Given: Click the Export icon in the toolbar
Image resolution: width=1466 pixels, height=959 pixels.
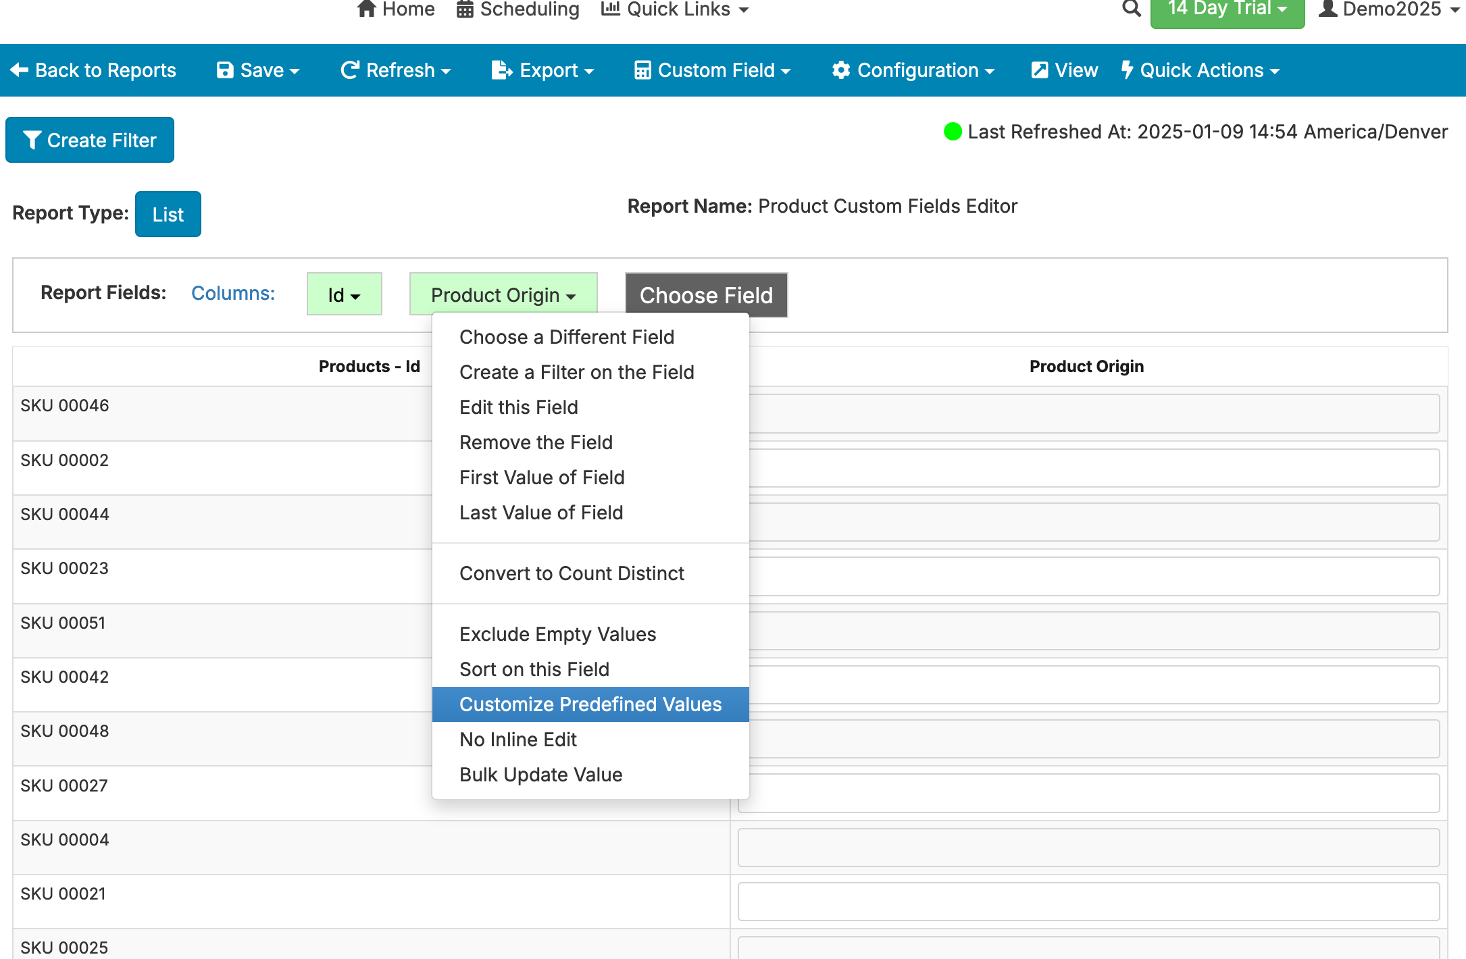Looking at the screenshot, I should [x=501, y=70].
